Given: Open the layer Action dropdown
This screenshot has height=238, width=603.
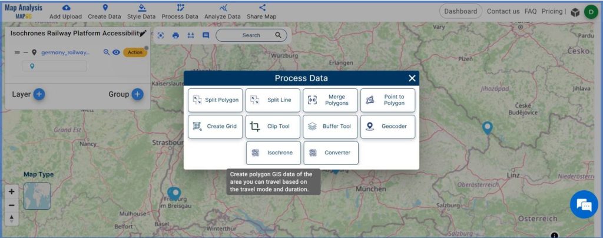Looking at the screenshot, I should (x=135, y=52).
